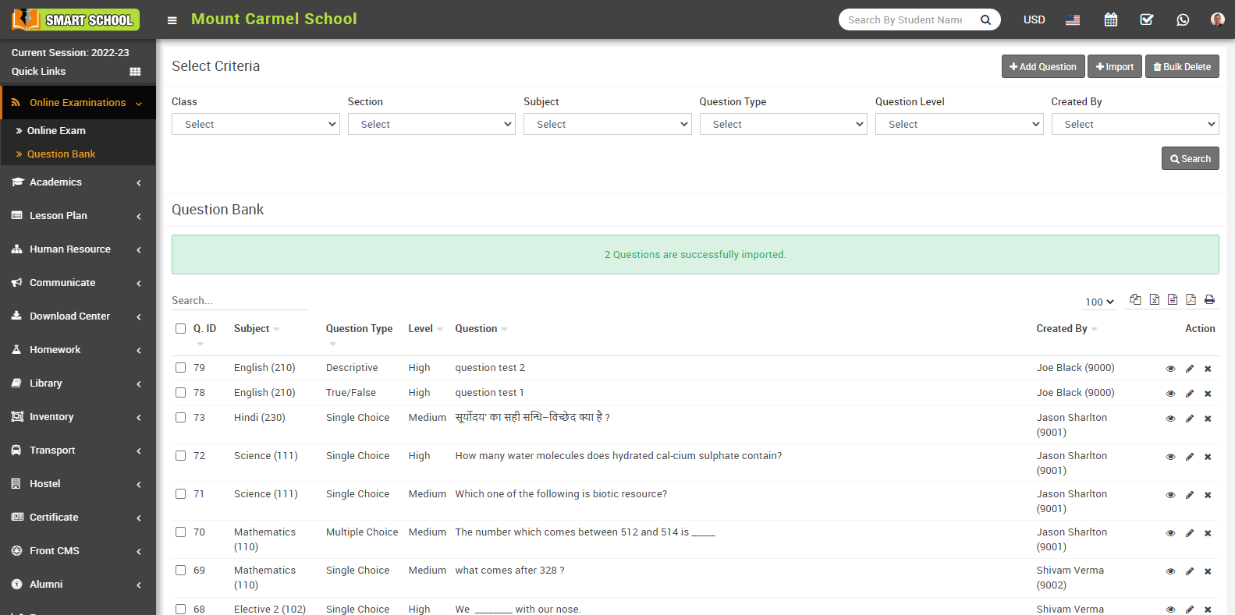Check the checkbox for question 79
The width and height of the screenshot is (1235, 615).
180,368
